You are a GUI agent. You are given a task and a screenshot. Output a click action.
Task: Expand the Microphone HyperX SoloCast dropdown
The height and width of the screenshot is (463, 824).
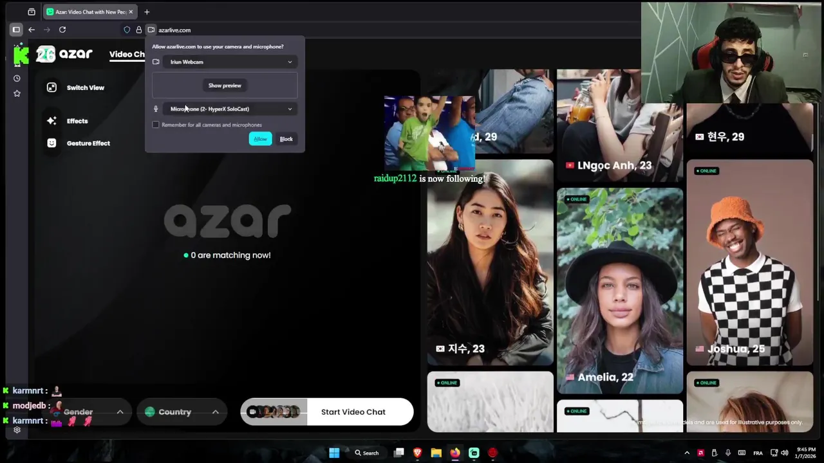tap(230, 109)
